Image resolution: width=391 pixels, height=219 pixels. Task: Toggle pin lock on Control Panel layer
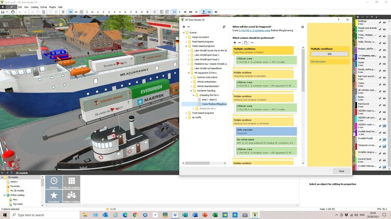[x=380, y=160]
